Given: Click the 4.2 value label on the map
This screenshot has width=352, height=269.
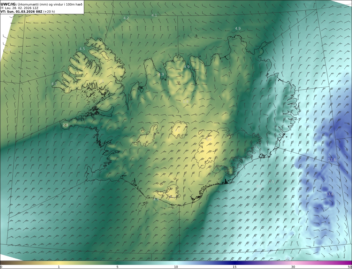Looking at the screenshot, I should 126,18.
